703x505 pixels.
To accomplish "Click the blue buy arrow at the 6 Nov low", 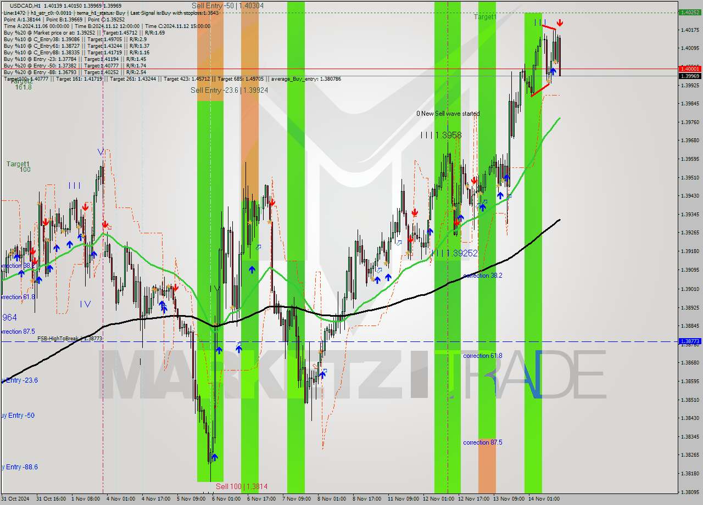I will (214, 457).
